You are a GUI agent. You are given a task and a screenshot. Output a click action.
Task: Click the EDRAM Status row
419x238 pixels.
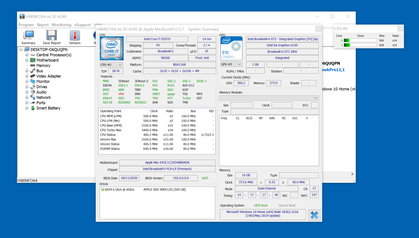157,149
